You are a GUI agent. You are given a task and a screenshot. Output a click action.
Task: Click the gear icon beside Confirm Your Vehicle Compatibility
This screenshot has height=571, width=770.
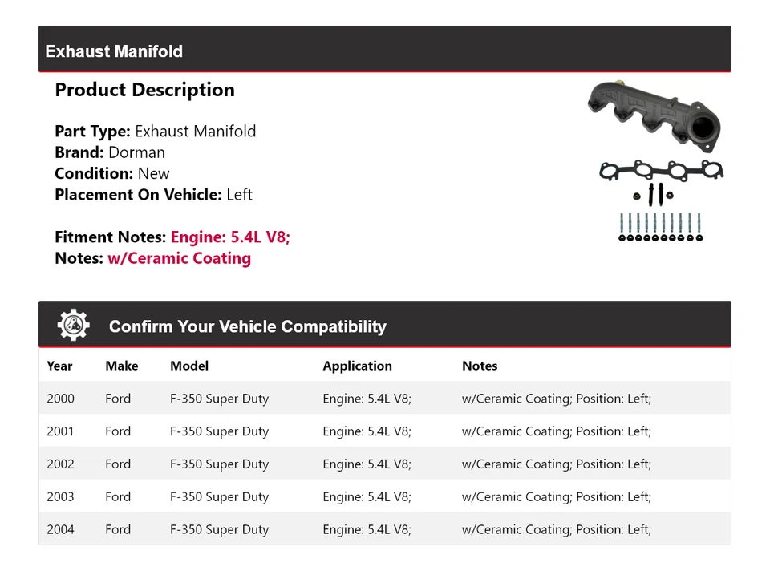[73, 326]
